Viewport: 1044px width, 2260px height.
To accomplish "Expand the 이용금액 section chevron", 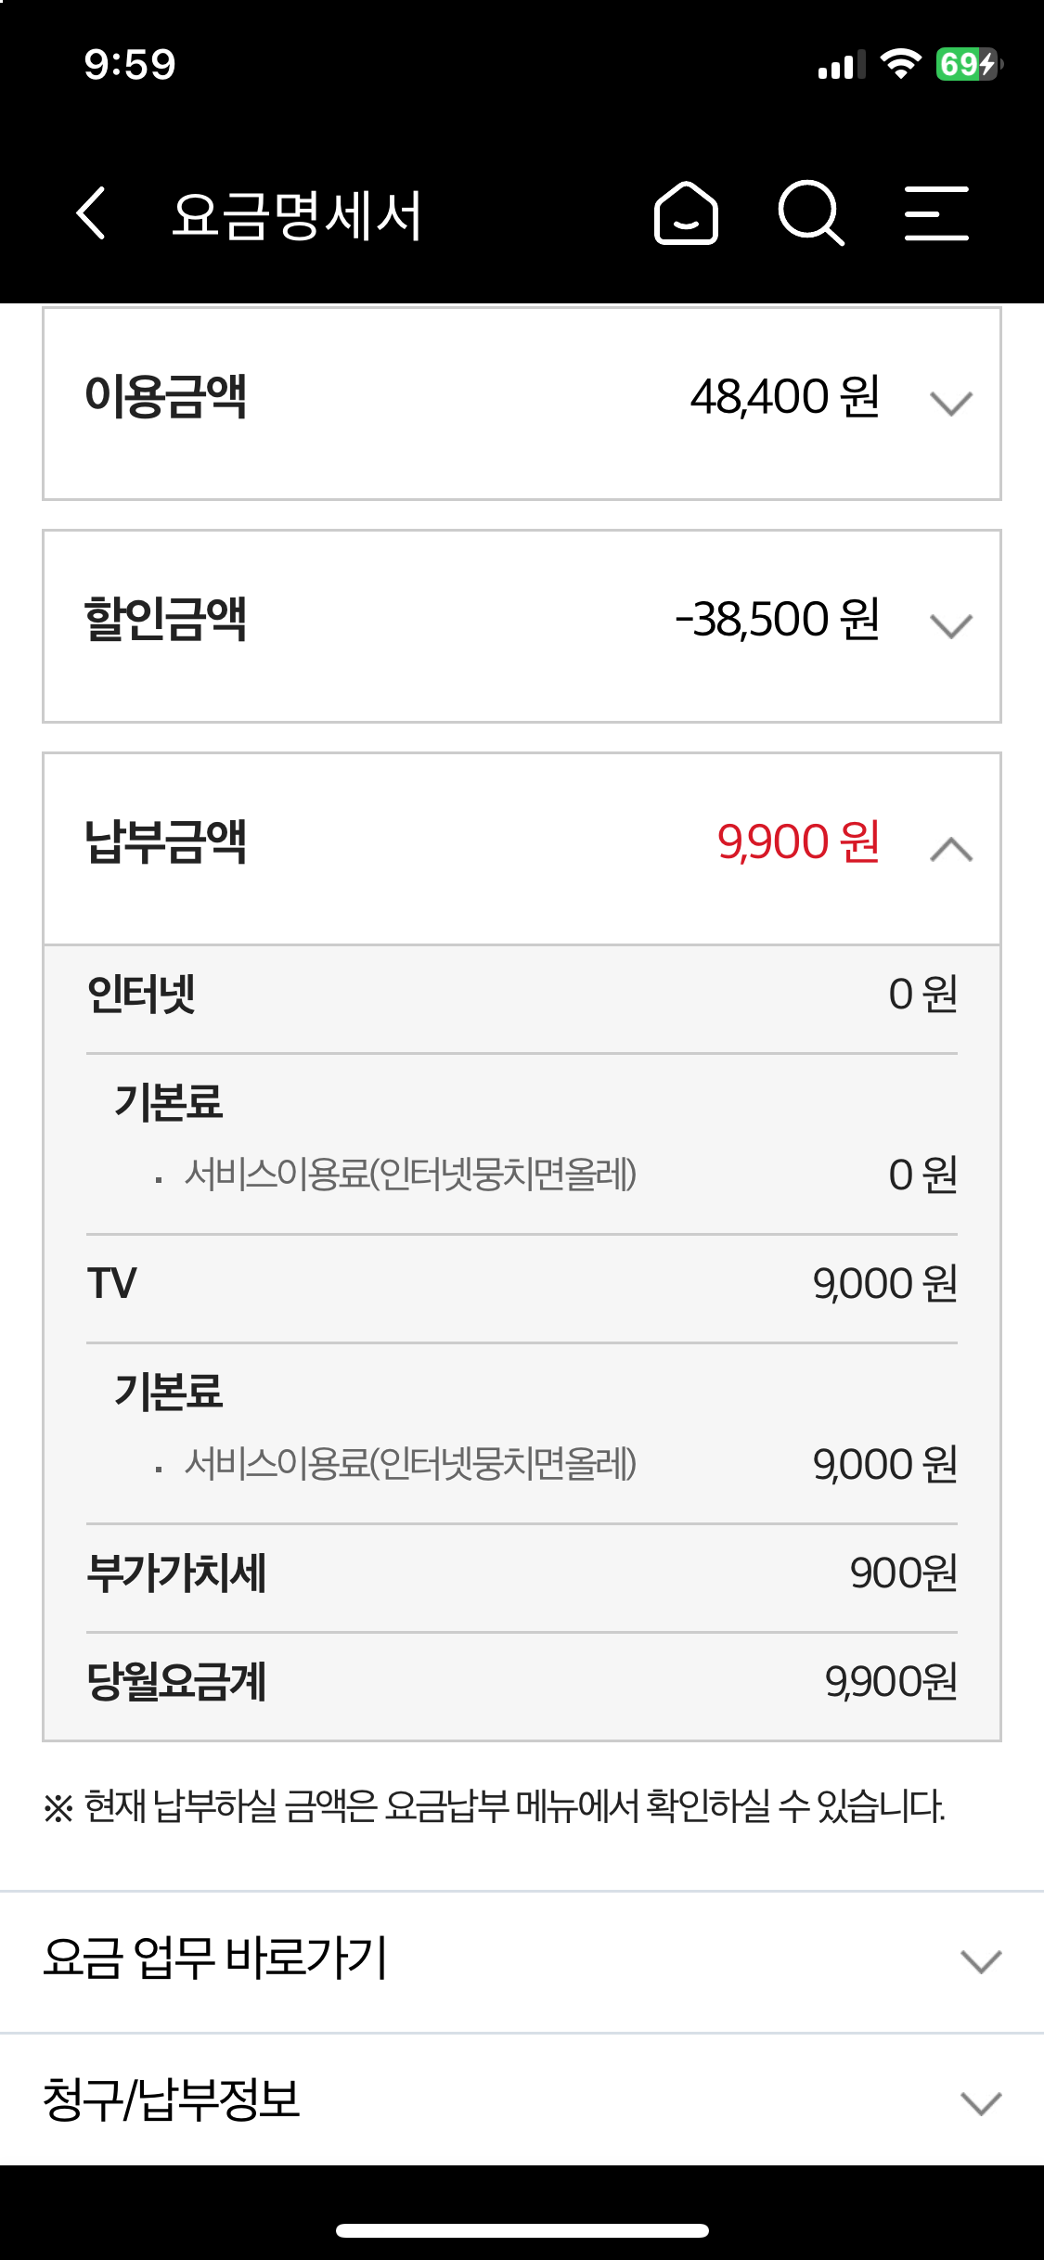I will pos(950,403).
